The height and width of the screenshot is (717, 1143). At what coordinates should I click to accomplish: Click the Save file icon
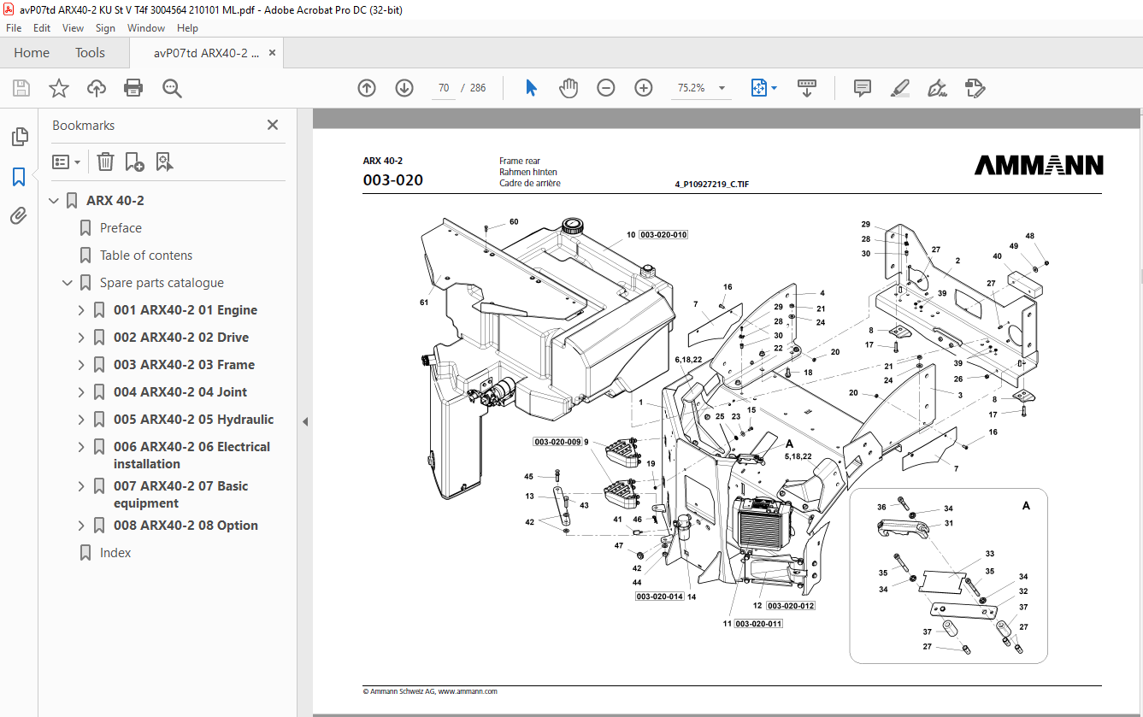tap(21, 88)
